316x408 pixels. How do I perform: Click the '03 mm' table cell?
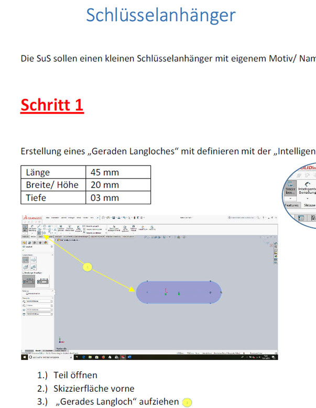[x=118, y=197]
